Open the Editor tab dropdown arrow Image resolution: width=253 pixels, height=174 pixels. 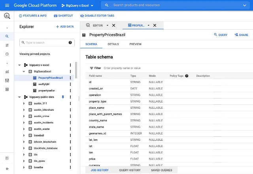(x=108, y=25)
